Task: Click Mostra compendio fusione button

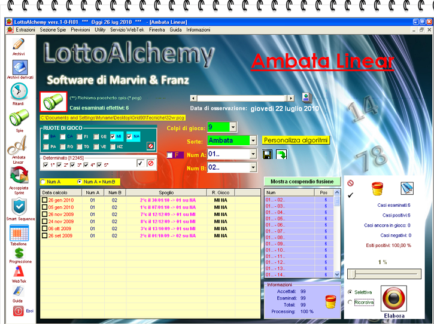Action: (x=302, y=182)
